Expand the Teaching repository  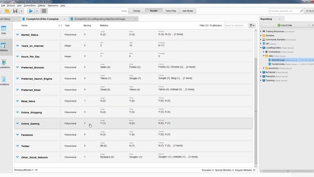point(261,81)
